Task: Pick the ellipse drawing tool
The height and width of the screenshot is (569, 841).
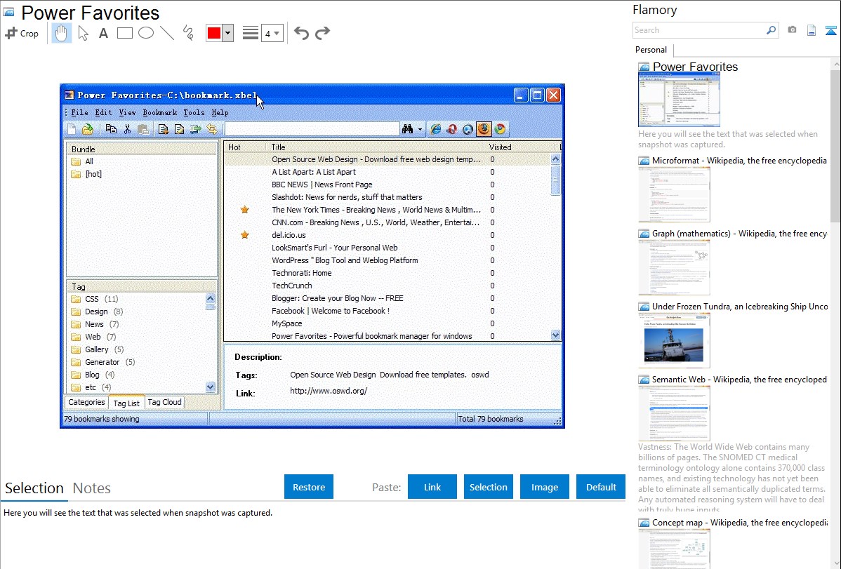Action: pyautogui.click(x=145, y=33)
